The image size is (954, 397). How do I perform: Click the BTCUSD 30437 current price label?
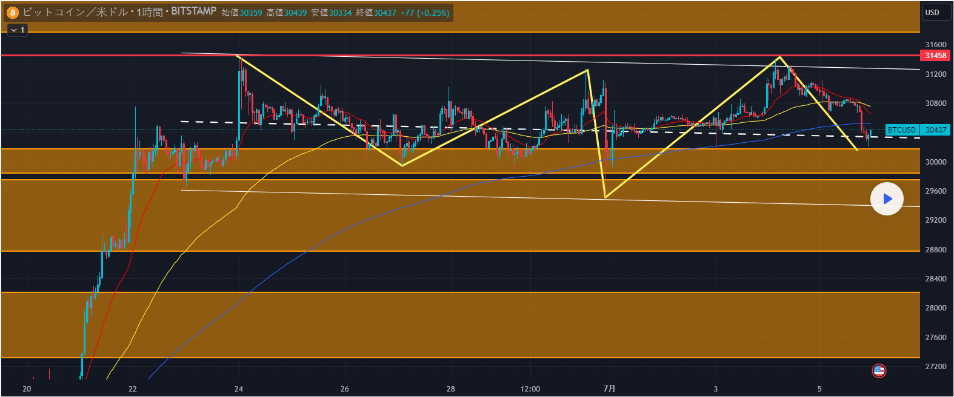coord(917,130)
